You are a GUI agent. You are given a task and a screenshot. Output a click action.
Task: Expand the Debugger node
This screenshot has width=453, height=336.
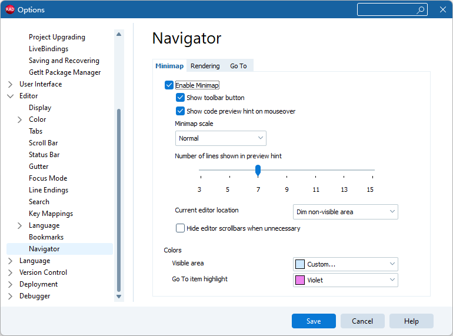click(x=11, y=297)
